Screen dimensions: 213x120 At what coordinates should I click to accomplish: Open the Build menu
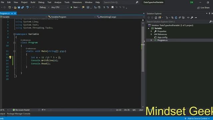click(x=33, y=2)
